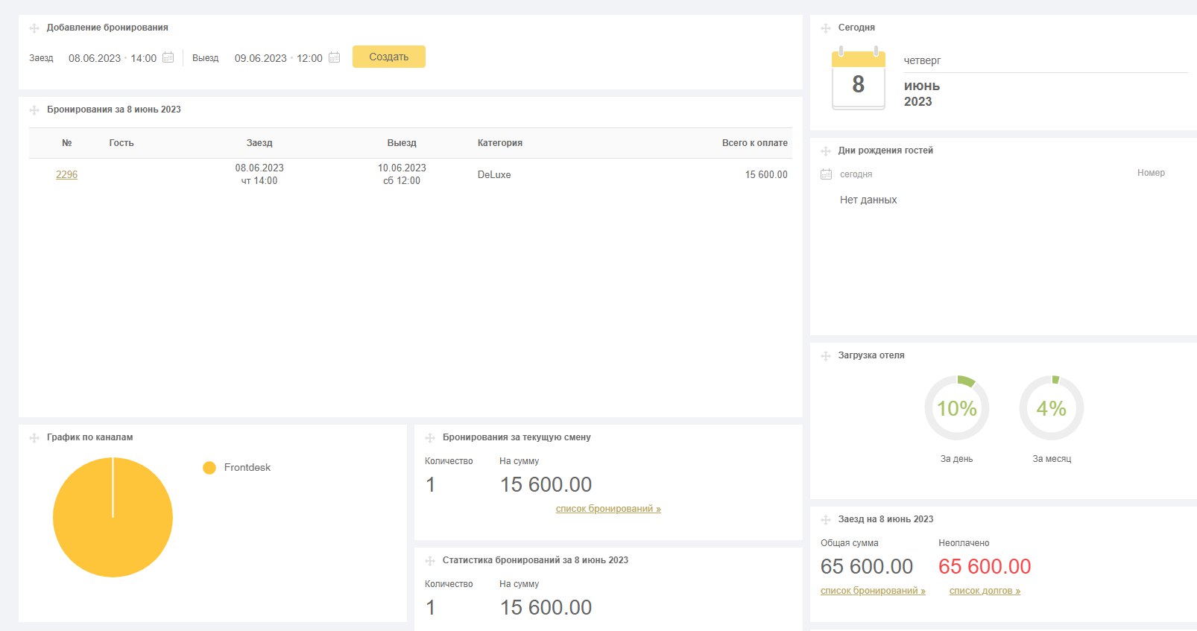This screenshot has height=631, width=1197.
Task: Click the 10% daily occupancy gauge
Action: [957, 408]
